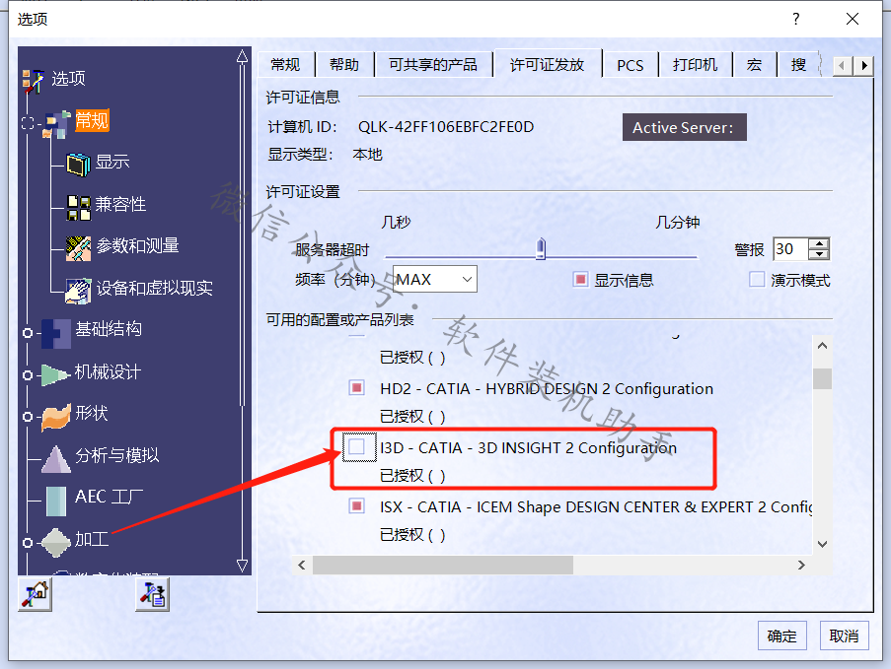Expand the 形状 tree node
This screenshot has height=669, width=891.
point(28,417)
